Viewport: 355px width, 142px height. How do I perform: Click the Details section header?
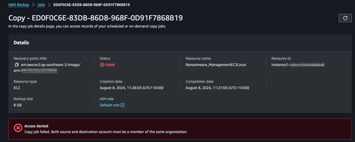21,43
